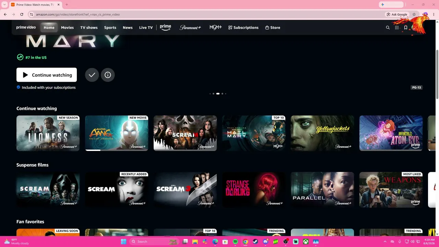Open Windows Start menu
Image resolution: width=439 pixels, height=247 pixels.
(x=123, y=242)
